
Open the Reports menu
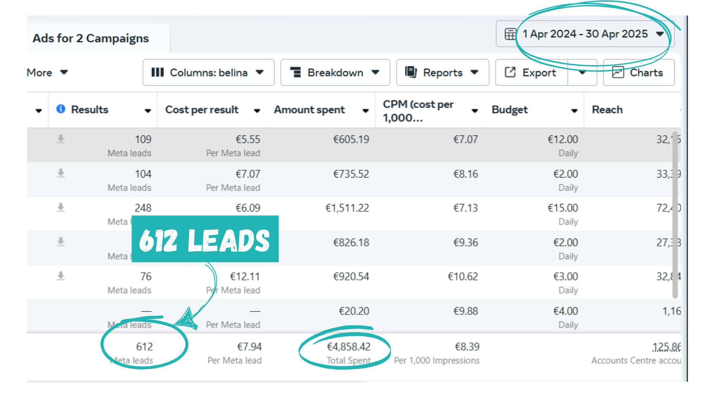point(442,73)
